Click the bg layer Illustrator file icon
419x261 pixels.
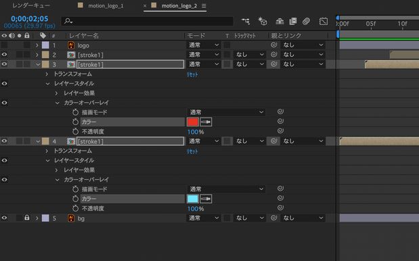(x=71, y=218)
